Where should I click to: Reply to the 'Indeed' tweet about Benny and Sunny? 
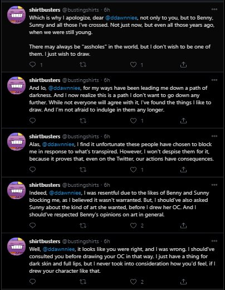coord(33,225)
